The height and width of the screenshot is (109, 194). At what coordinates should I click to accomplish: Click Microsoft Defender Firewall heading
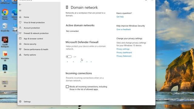pyautogui.click(x=82, y=42)
